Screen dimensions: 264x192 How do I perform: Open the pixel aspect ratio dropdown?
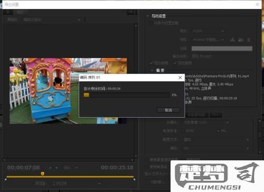pyautogui.click(x=205, y=122)
